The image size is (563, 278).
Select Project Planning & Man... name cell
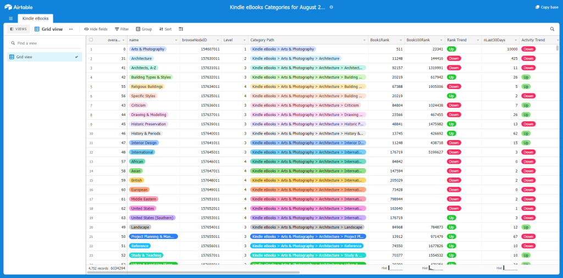[x=154, y=237]
